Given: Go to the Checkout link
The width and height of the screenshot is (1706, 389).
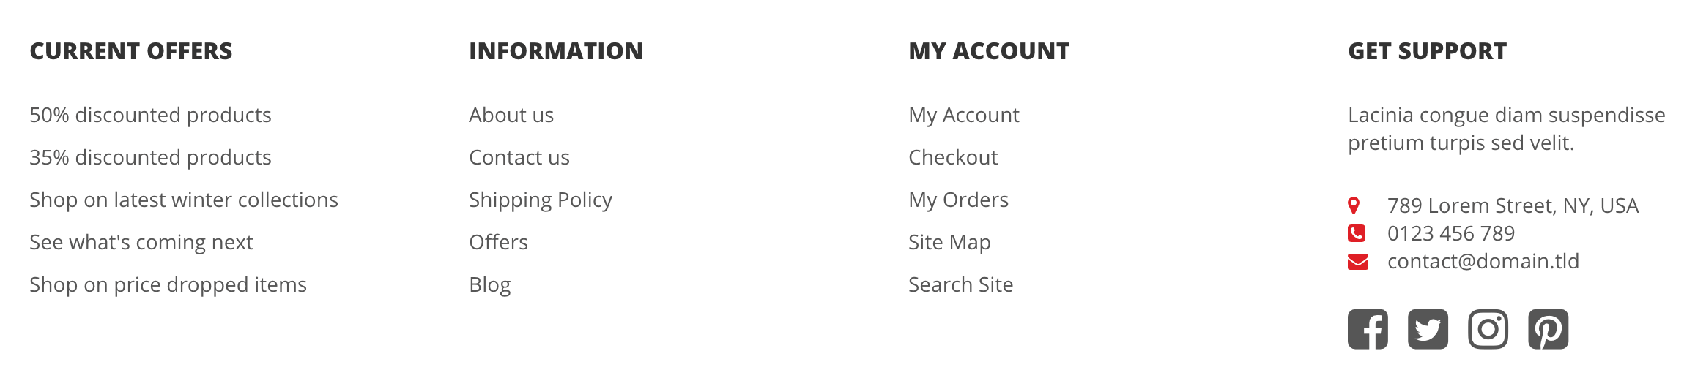Looking at the screenshot, I should [x=953, y=157].
